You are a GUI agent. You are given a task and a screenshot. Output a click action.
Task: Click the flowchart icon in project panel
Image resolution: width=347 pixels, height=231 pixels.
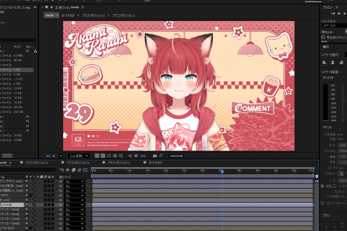pyautogui.click(x=35, y=51)
